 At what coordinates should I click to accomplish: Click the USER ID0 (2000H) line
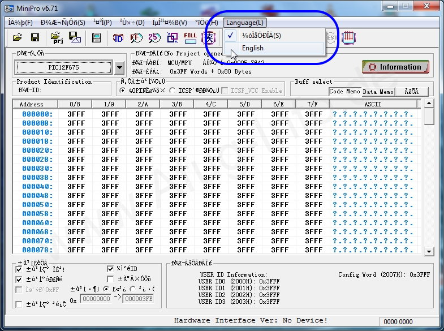click(239, 281)
